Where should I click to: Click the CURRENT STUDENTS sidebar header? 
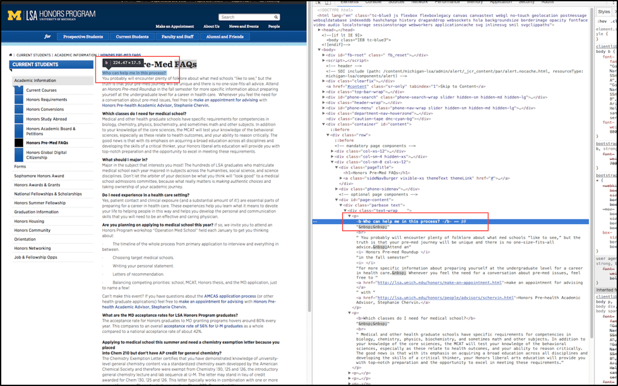click(x=51, y=64)
